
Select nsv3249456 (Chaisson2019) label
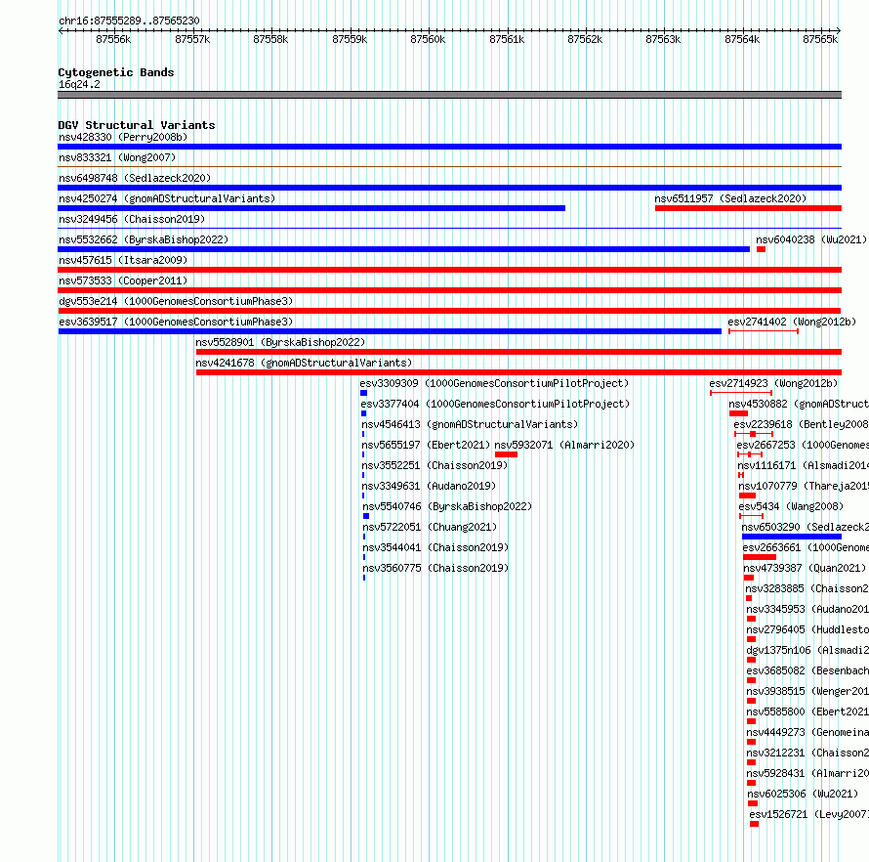tap(132, 219)
